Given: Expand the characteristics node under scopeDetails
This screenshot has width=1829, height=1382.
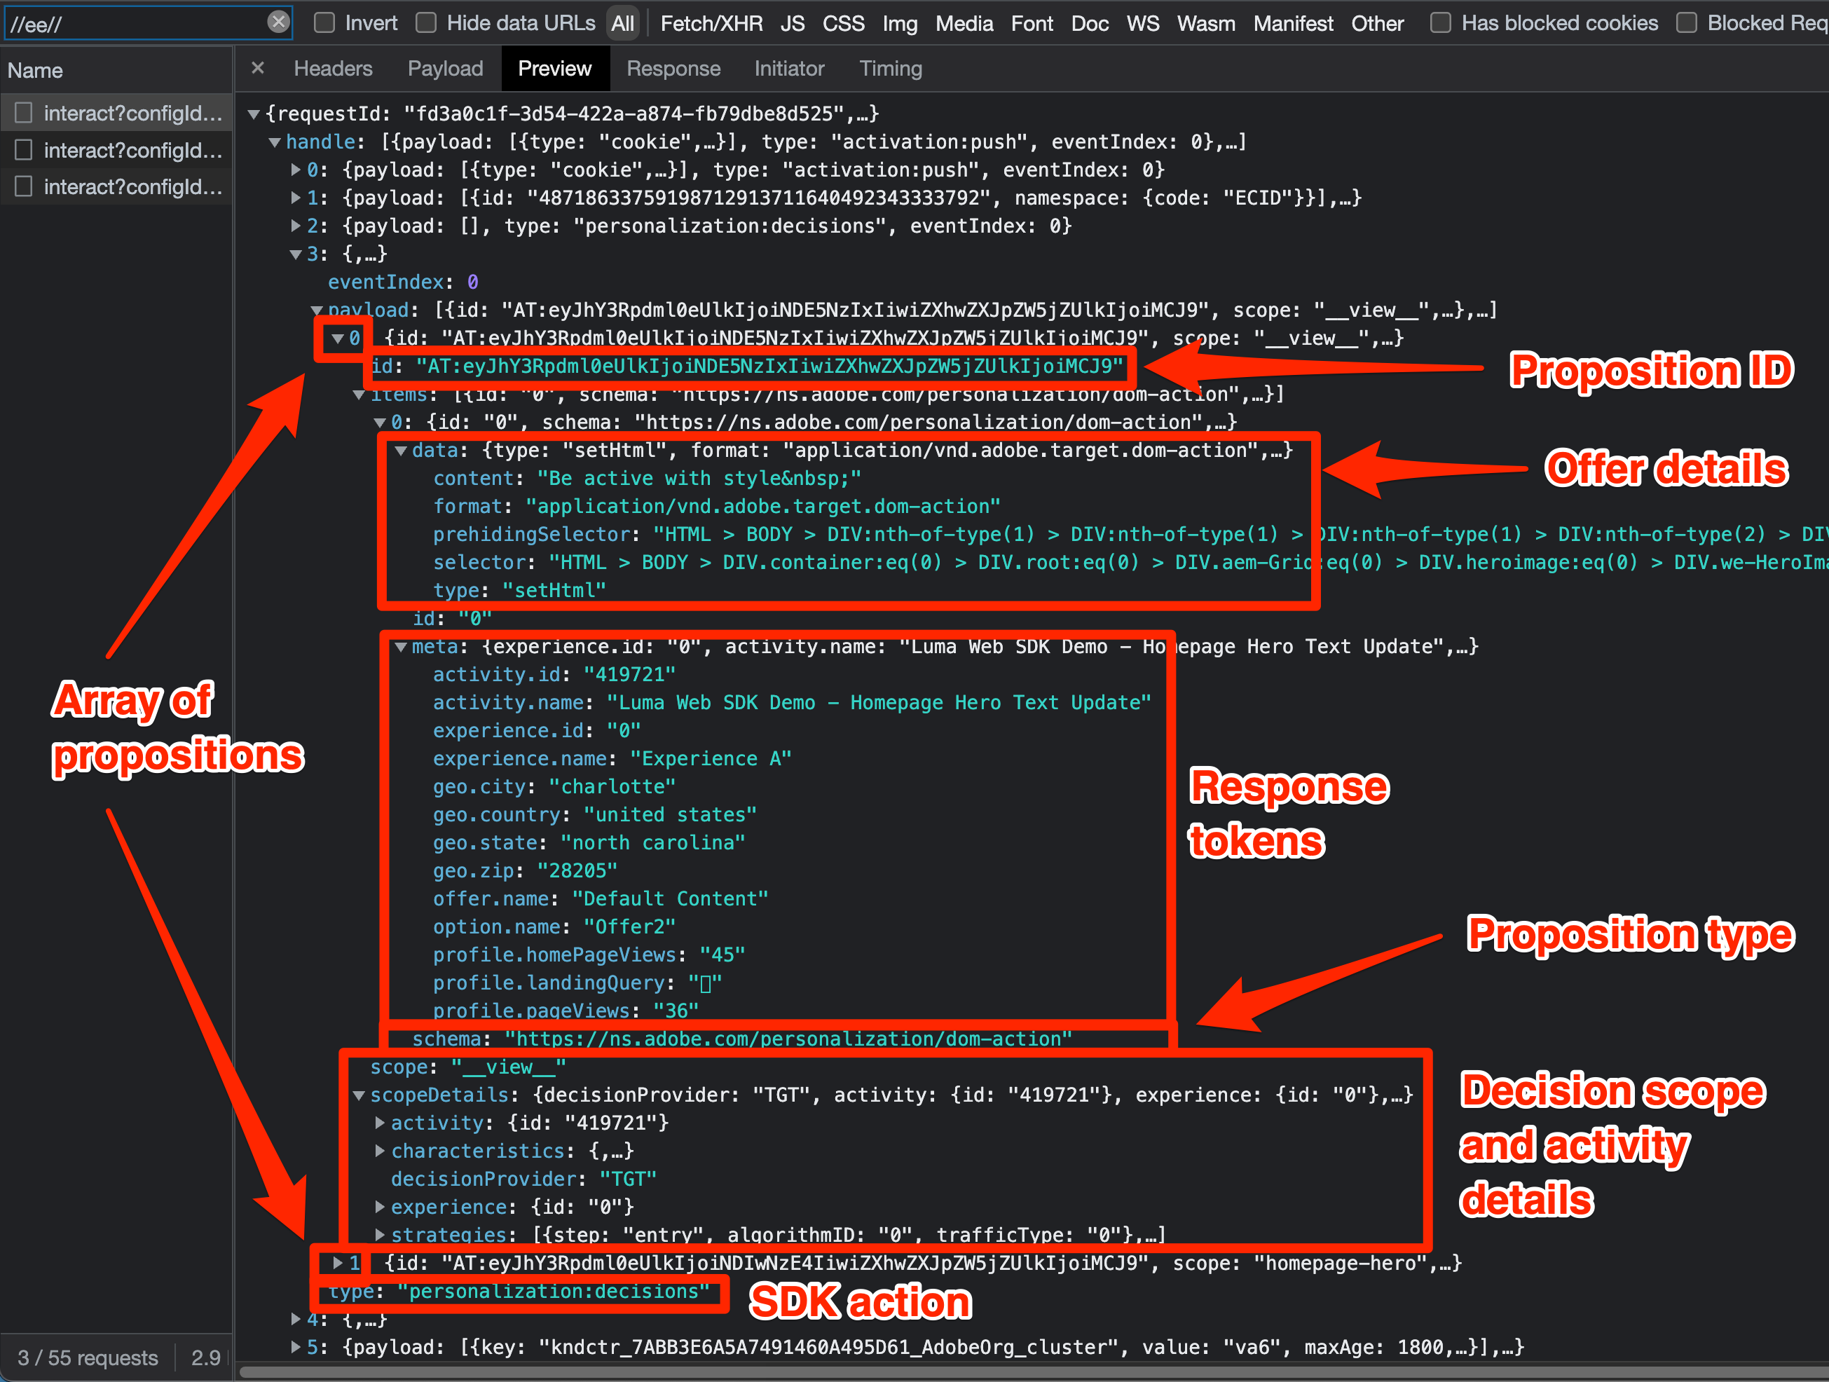Looking at the screenshot, I should [x=380, y=1151].
